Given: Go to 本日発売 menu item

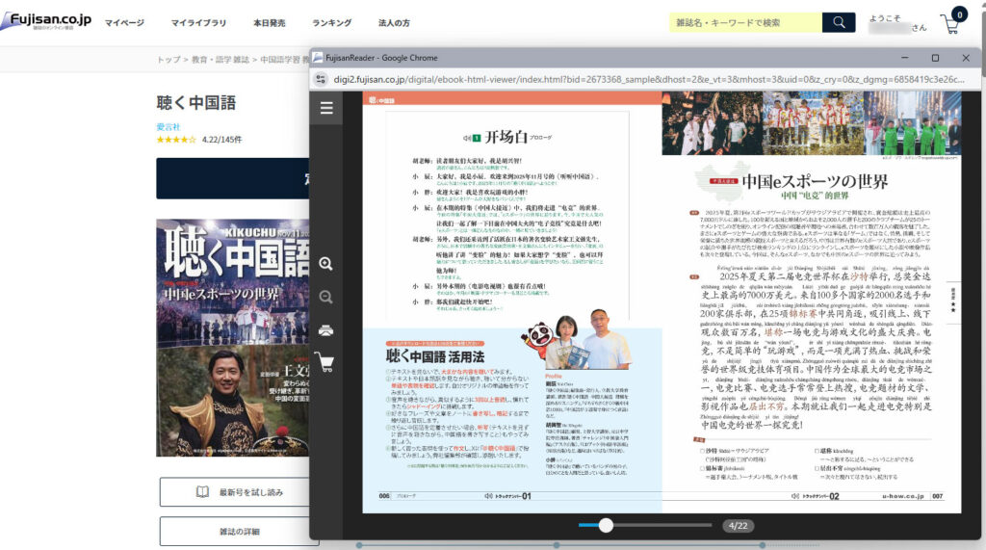Looking at the screenshot, I should click(x=270, y=22).
